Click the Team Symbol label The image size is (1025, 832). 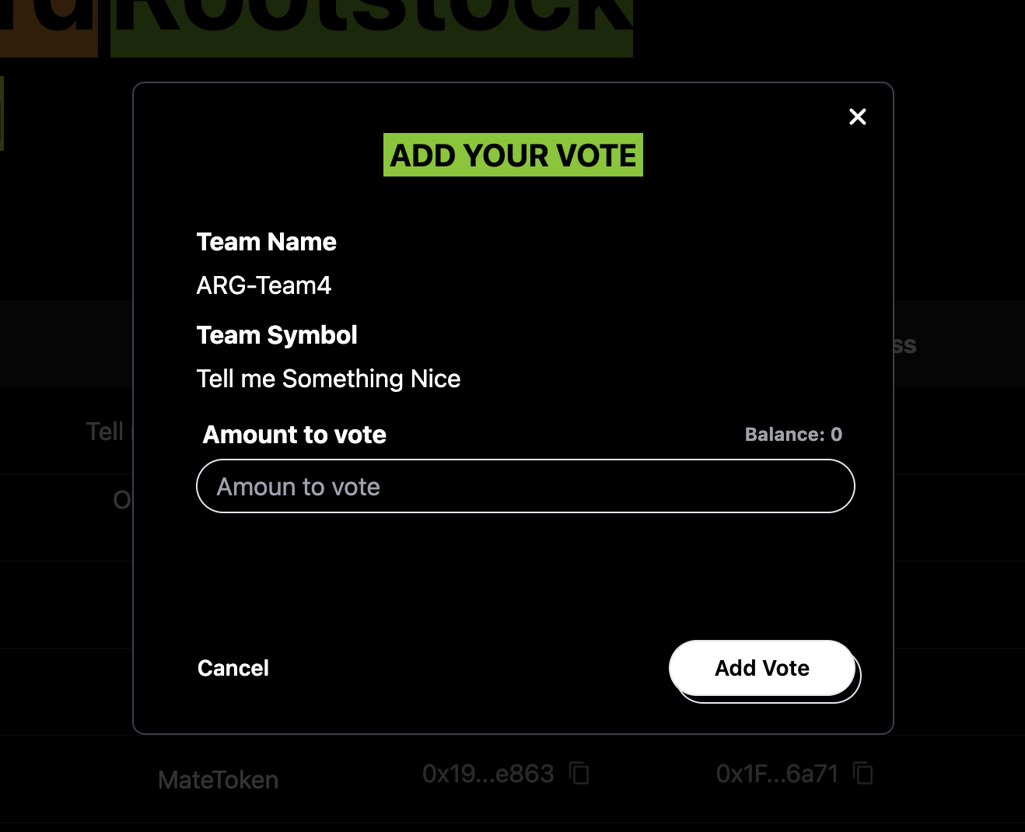pos(277,335)
